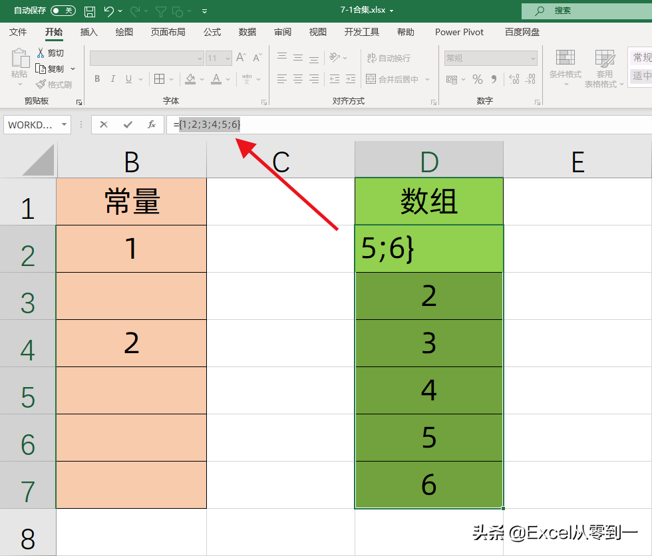Viewport: 652px width, 556px height.
Task: Click the increase indent icon
Action: (x=351, y=78)
